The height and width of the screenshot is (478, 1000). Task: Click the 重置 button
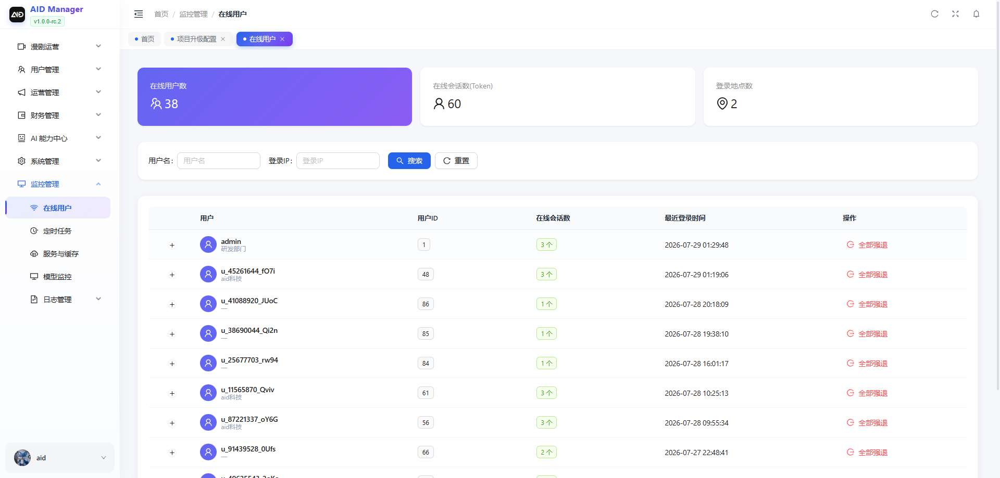456,161
